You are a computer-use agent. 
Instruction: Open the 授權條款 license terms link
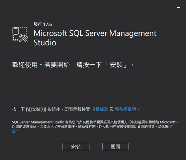click(x=100, y=109)
